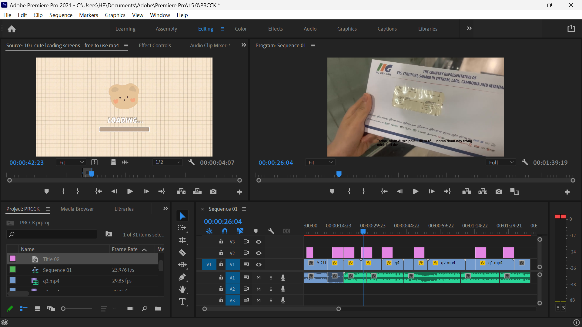Open the Sequence menu
Viewport: 582px width, 327px height.
(x=61, y=15)
